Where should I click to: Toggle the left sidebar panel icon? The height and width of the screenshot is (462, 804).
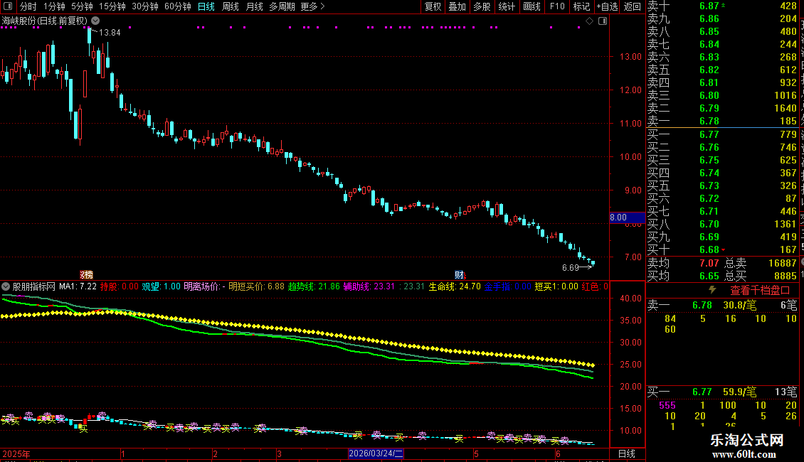coord(8,6)
